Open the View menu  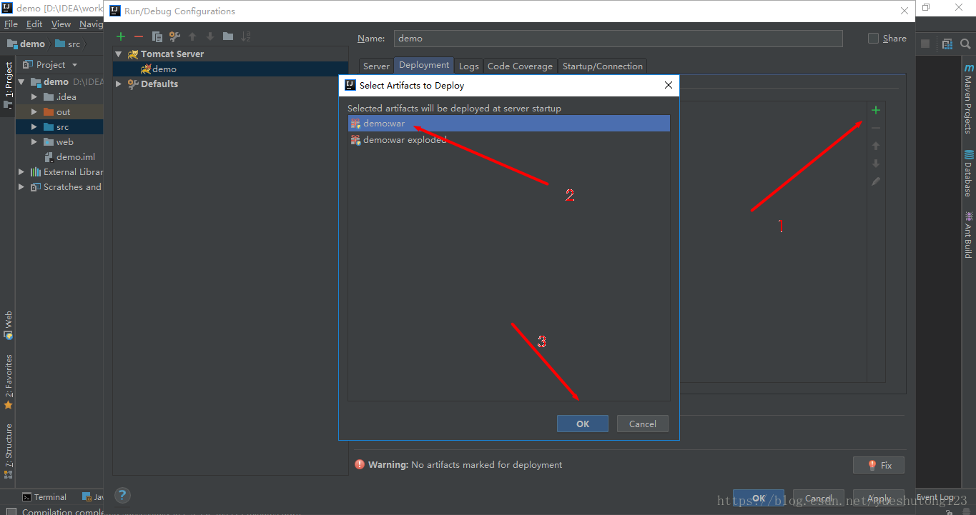(x=61, y=24)
